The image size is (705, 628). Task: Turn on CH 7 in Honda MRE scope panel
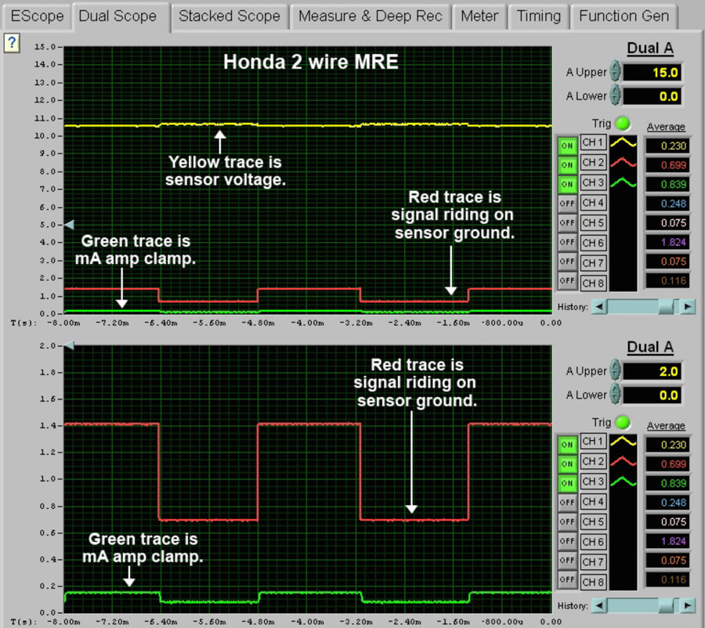pos(567,262)
